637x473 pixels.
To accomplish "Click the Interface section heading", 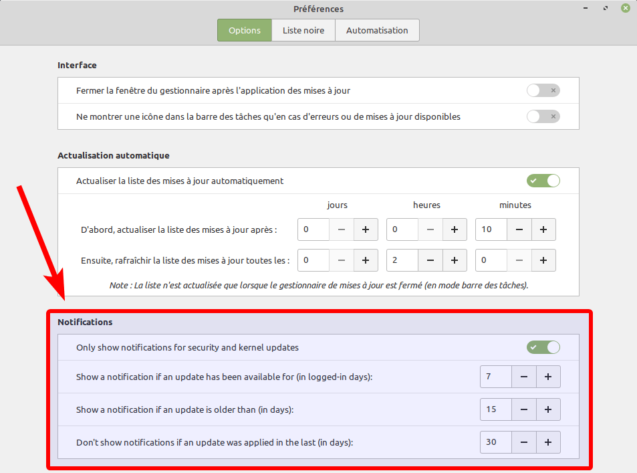I will [77, 65].
